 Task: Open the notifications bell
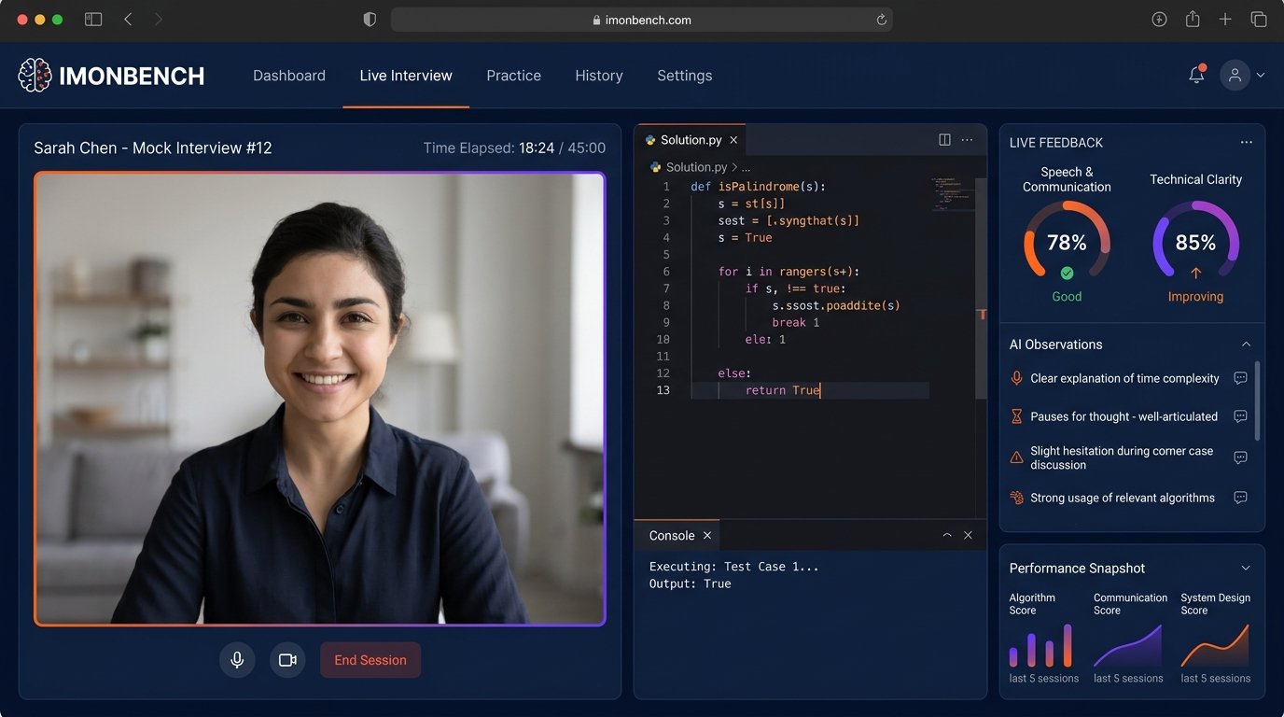coord(1196,75)
